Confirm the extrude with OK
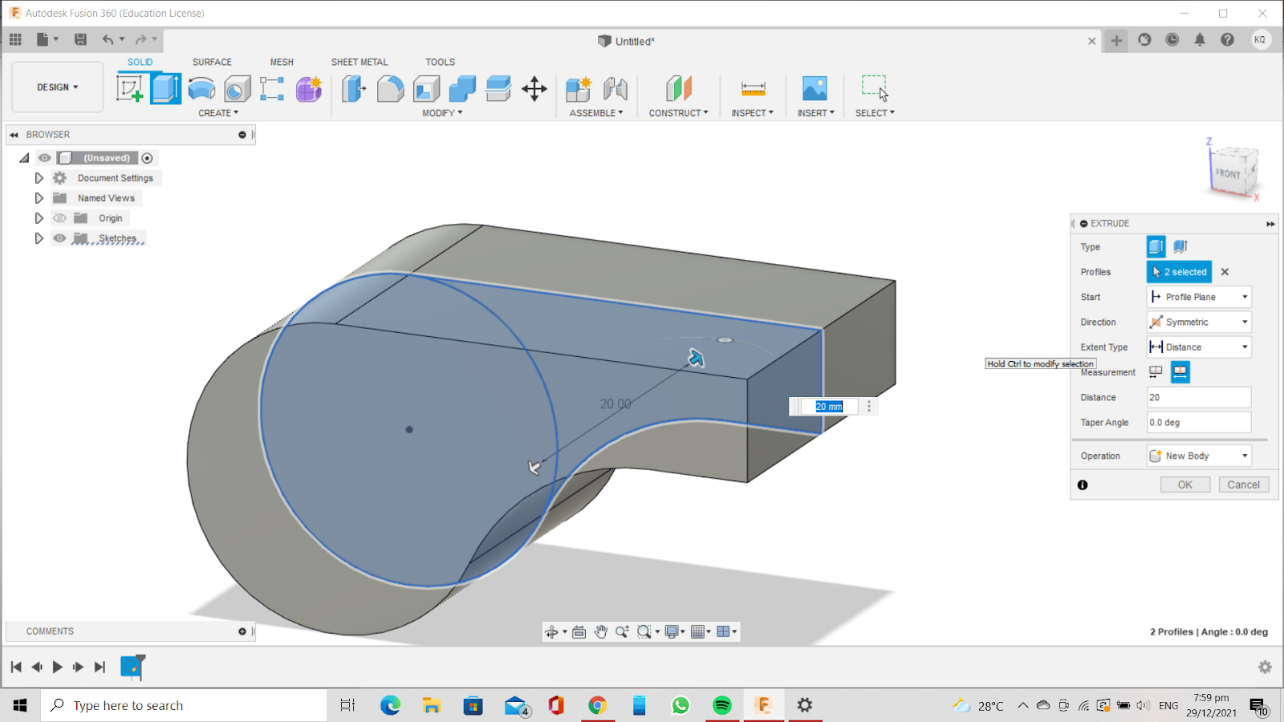1284x722 pixels. point(1185,485)
